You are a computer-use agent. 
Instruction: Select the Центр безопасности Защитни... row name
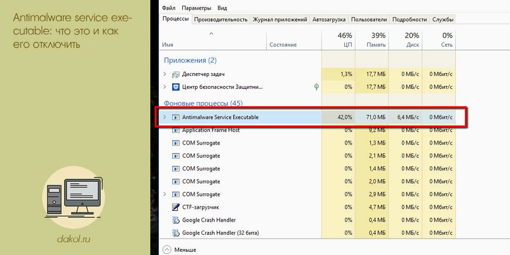(223, 87)
